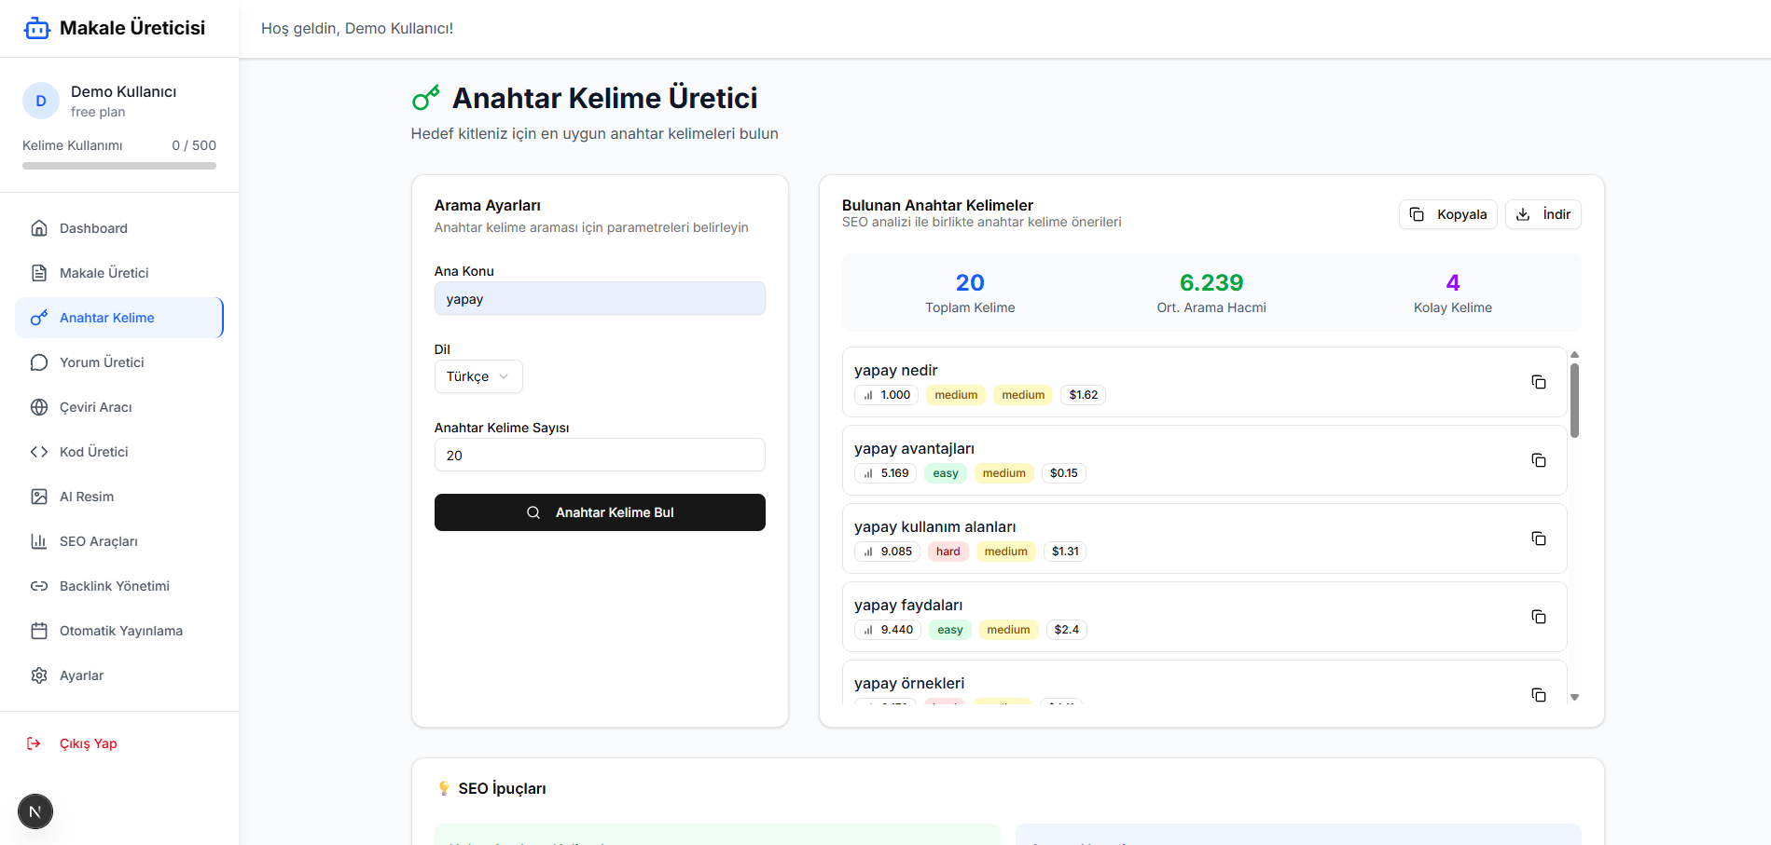Click the Yorum Üretici speech bubble icon

click(x=39, y=362)
